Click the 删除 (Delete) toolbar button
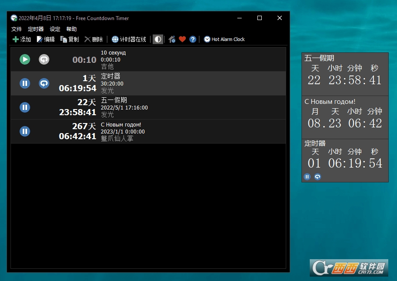This screenshot has width=397, height=281. coord(94,39)
